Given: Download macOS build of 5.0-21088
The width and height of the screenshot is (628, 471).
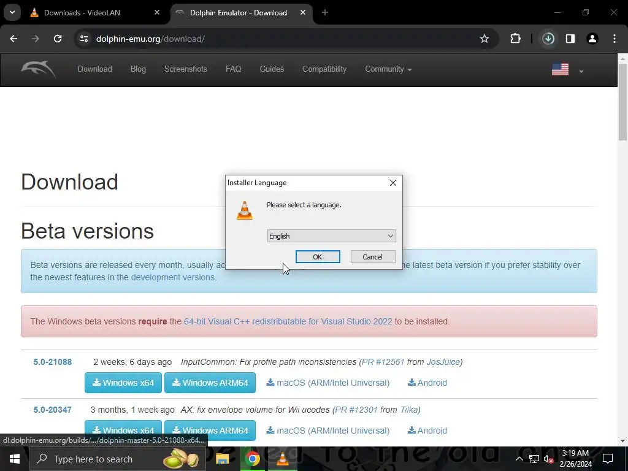Looking at the screenshot, I should [x=328, y=383].
